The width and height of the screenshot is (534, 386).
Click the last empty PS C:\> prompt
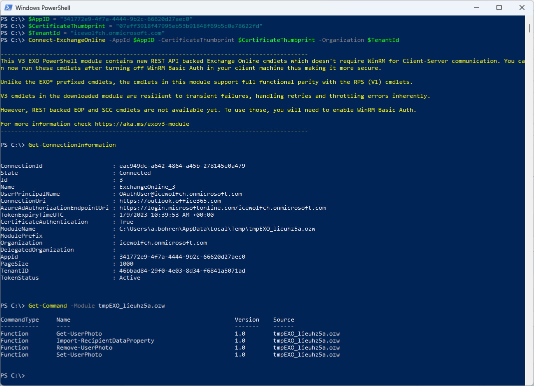(13, 376)
